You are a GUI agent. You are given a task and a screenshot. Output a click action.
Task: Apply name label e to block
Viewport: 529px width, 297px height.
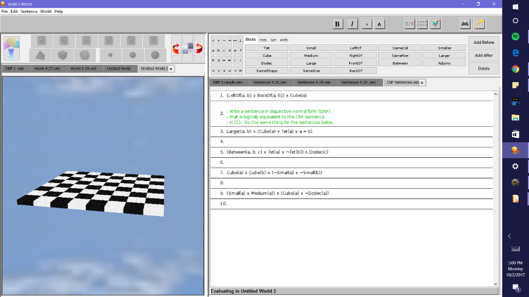(x=131, y=41)
